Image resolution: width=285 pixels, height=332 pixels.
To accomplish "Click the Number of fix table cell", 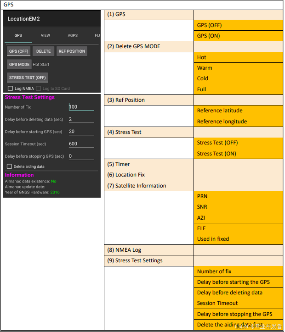I will pyautogui.click(x=238, y=271).
